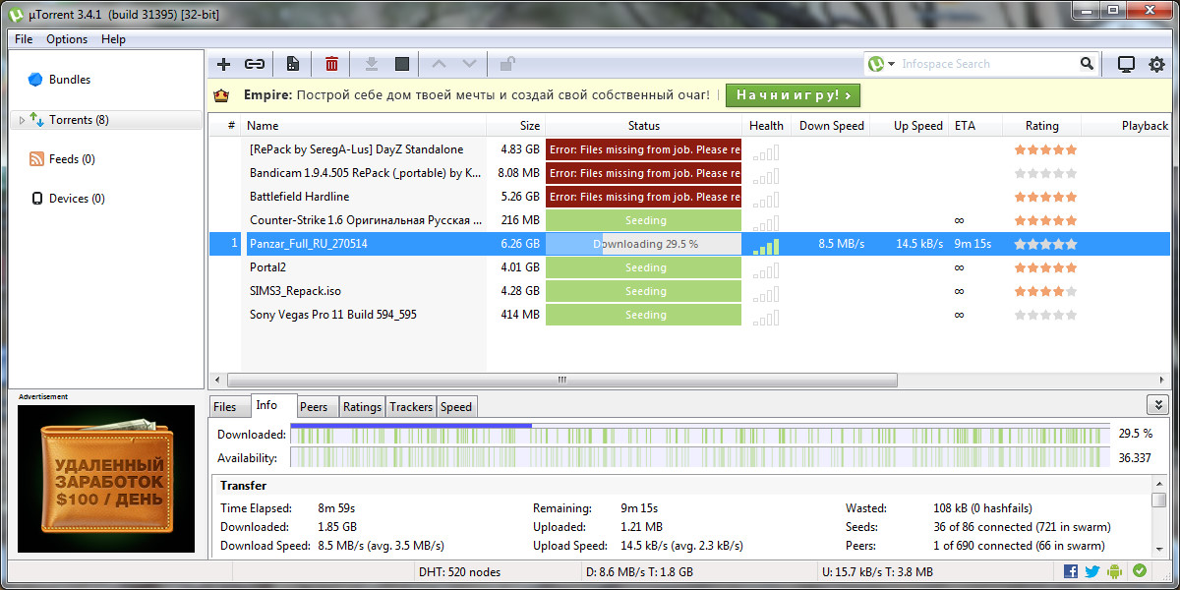
Task: Click the Facebook icon in status bar
Action: 1071,570
